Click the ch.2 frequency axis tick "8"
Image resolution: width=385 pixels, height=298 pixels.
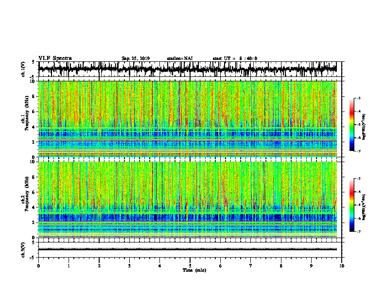[x=34, y=177]
